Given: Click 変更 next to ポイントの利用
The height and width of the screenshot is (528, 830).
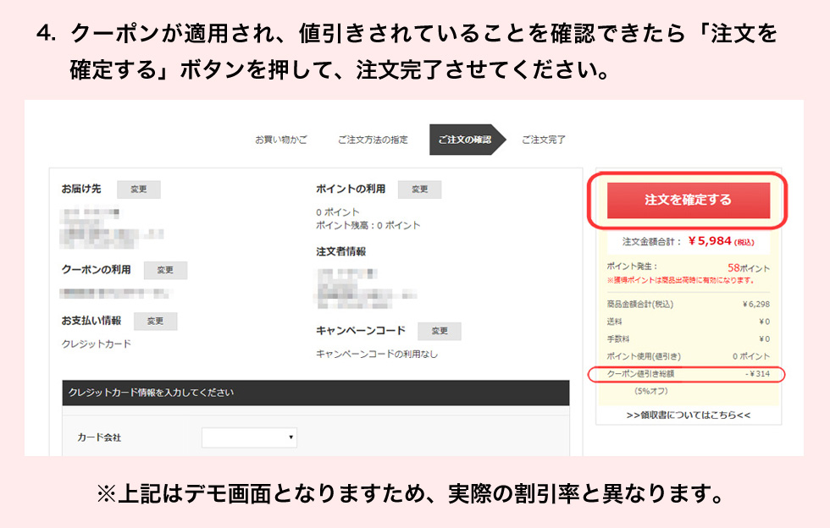Looking at the screenshot, I should coord(419,190).
